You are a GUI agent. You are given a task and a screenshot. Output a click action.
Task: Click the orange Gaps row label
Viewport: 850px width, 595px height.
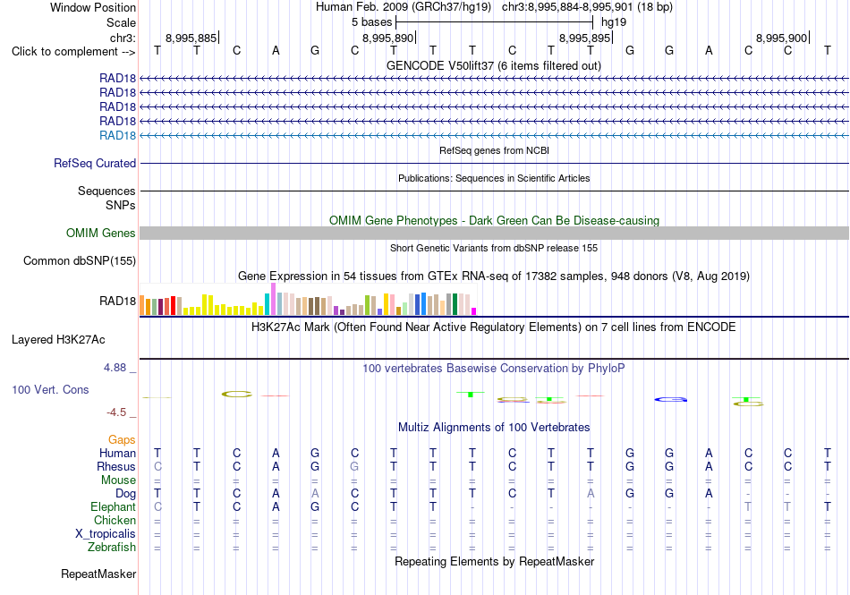tap(122, 440)
